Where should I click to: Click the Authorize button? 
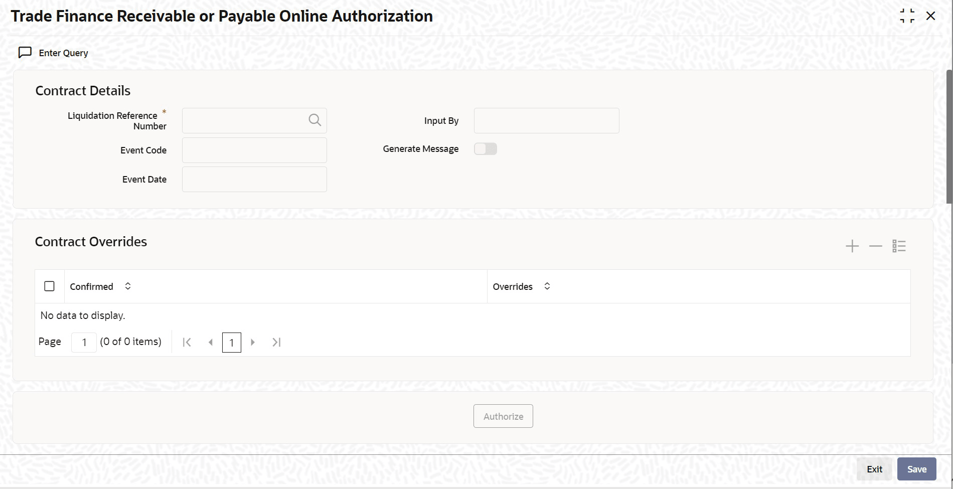click(503, 416)
